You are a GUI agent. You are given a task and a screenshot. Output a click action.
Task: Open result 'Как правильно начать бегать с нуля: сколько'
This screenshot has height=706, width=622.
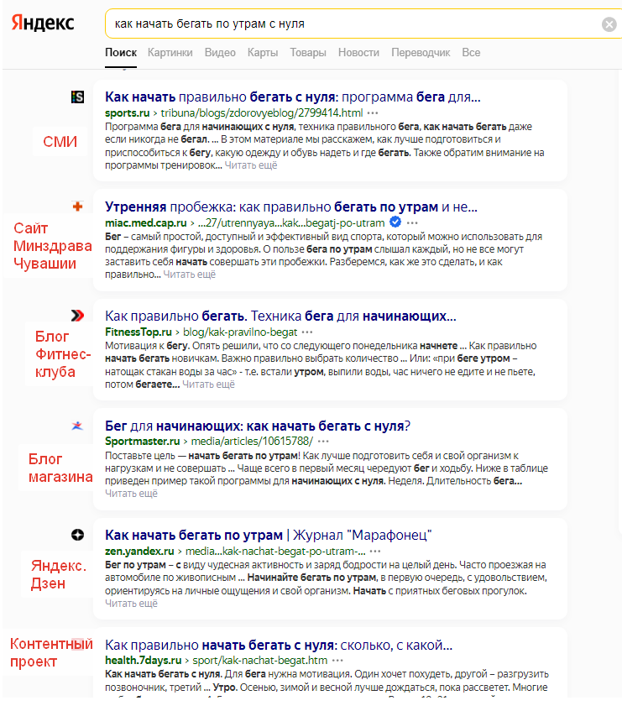tap(279, 646)
